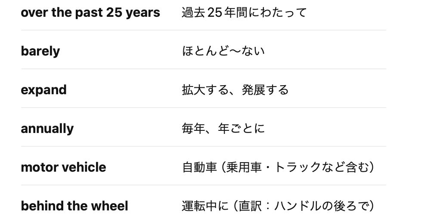
Task: Select the term 'motor vehicle'
Action: click(63, 167)
